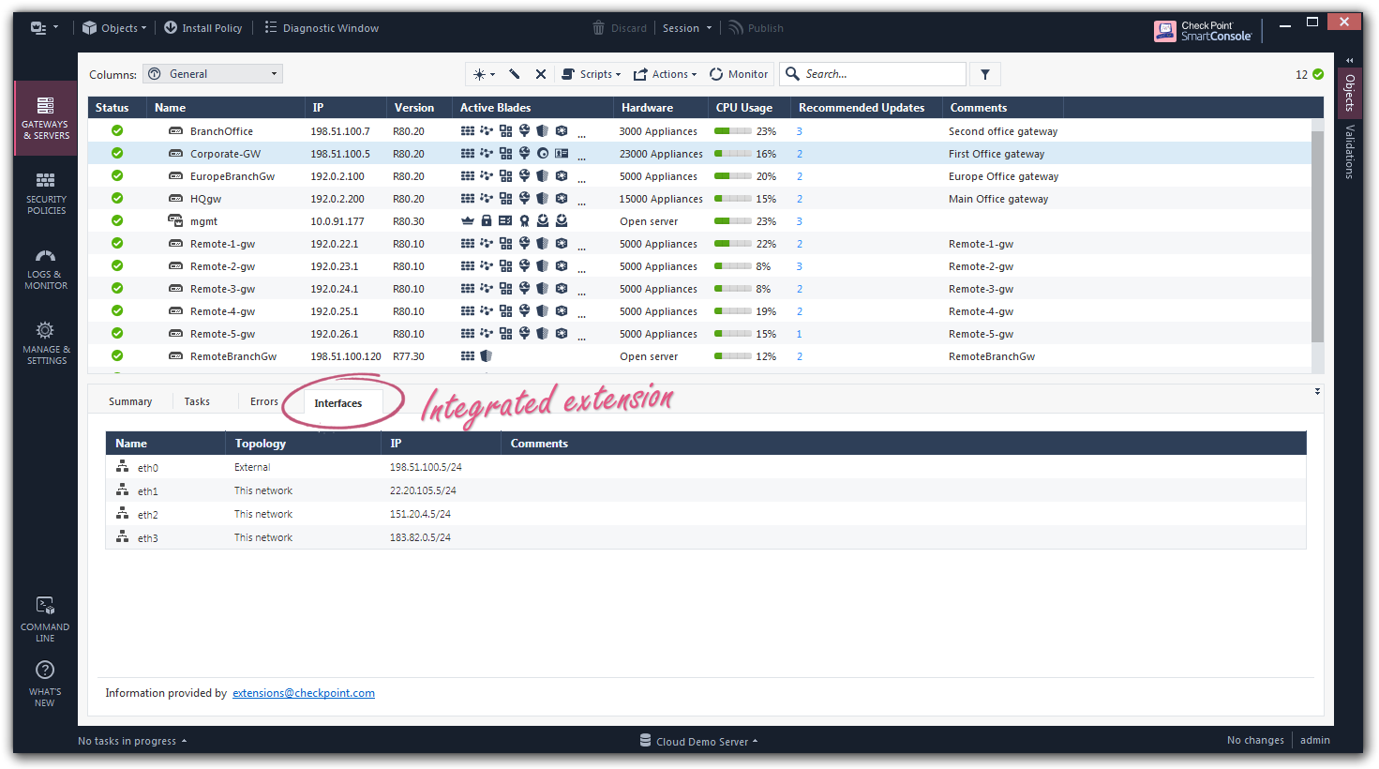The width and height of the screenshot is (1379, 769).
Task: Click 23000 Appliances hardware cell
Action: coord(661,154)
